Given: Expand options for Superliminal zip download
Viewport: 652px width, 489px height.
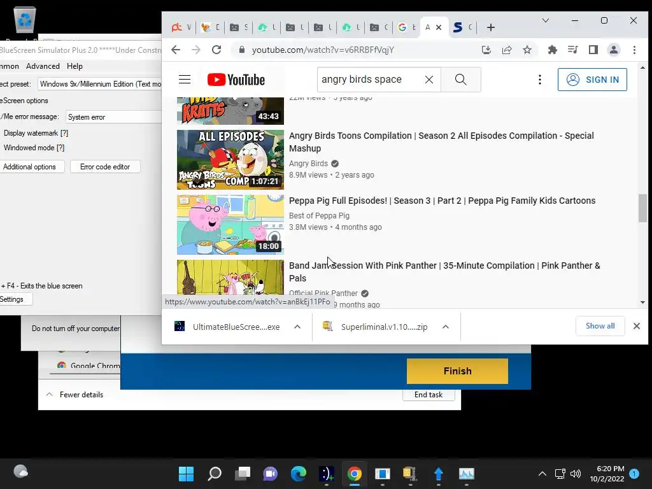Looking at the screenshot, I should [x=445, y=327].
